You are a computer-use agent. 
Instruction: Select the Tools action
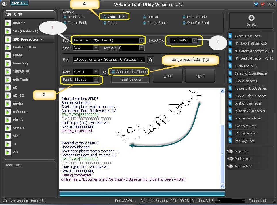pos(110,23)
